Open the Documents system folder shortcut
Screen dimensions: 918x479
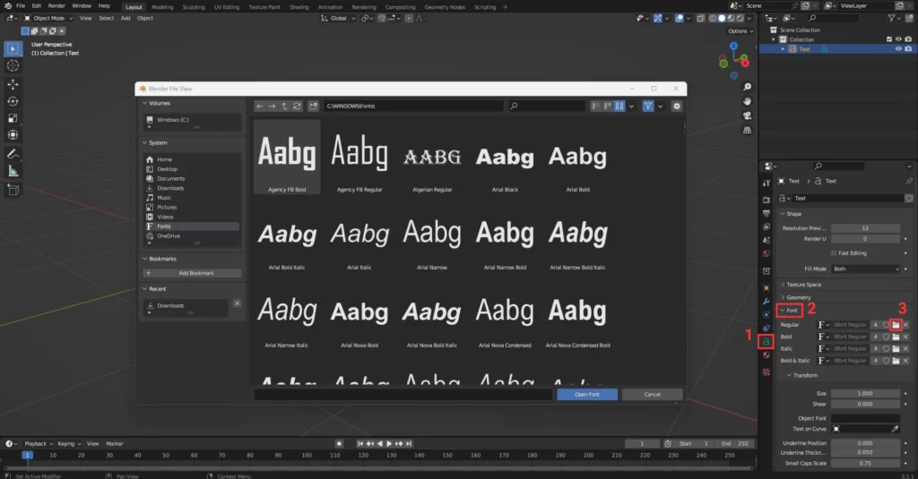click(192, 178)
